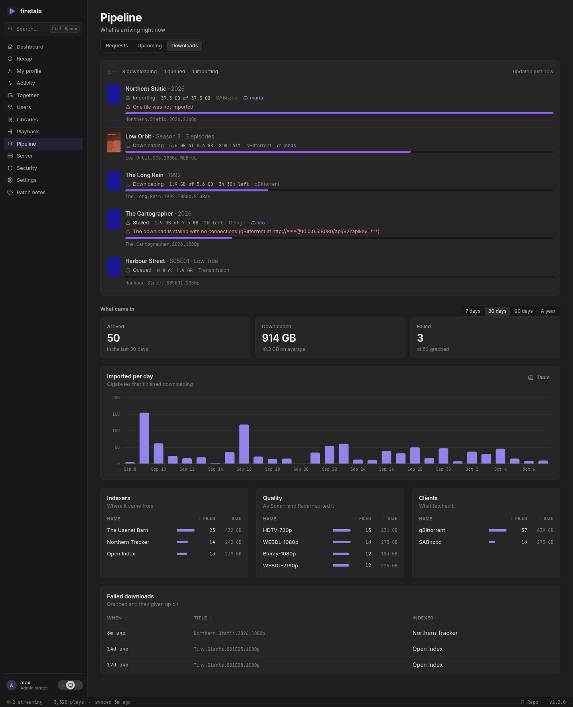Sort Quality table by FILES

(x=363, y=518)
